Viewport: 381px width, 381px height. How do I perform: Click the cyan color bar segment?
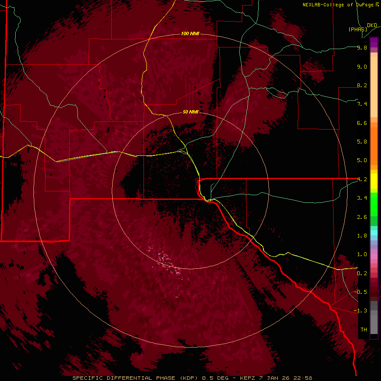pos(374,232)
